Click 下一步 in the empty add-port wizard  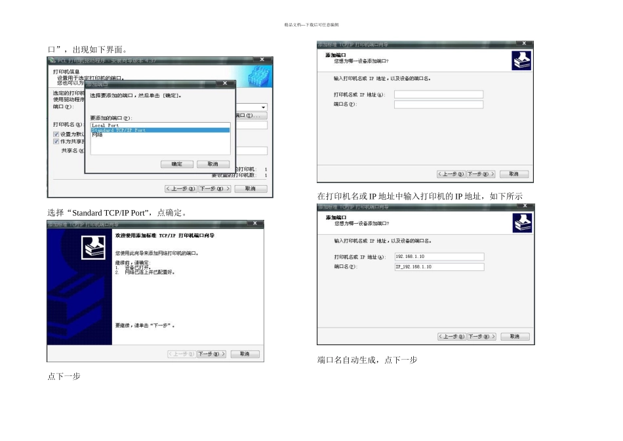481,174
